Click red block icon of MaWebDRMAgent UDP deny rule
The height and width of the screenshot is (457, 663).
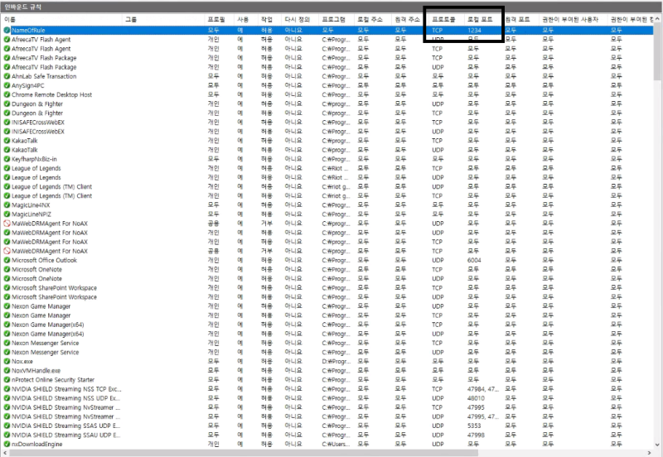point(7,224)
